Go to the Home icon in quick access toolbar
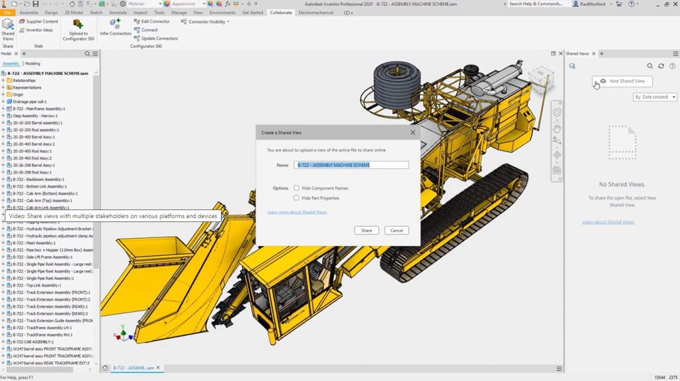 click(x=72, y=4)
